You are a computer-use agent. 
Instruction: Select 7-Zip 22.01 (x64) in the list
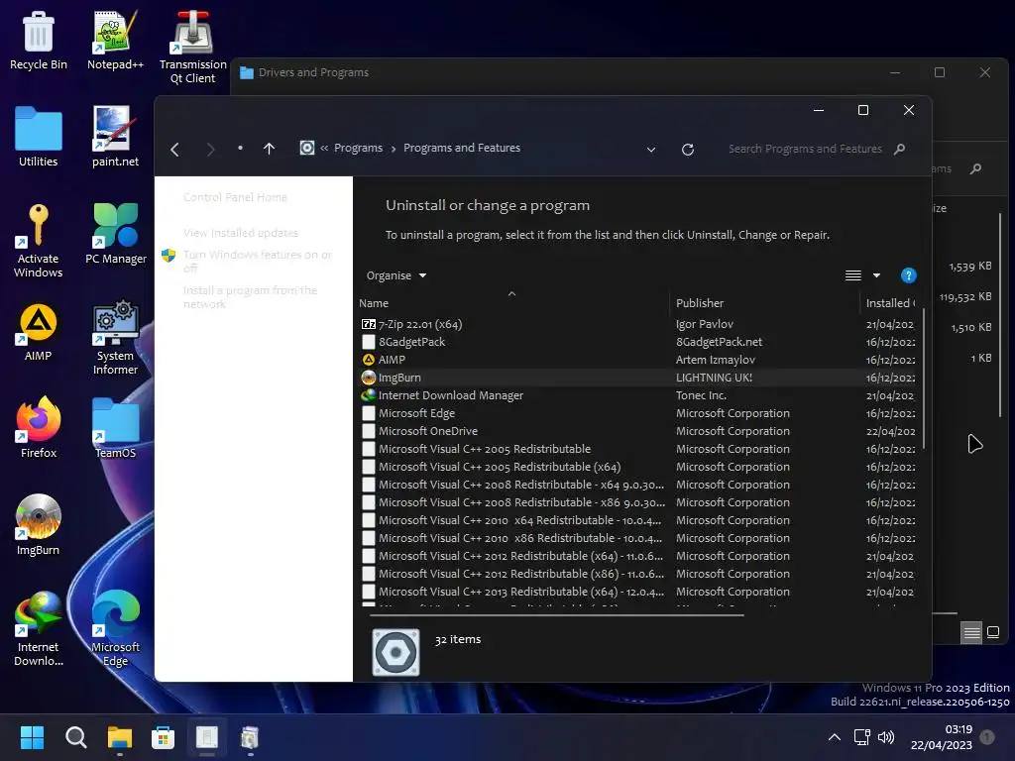pyautogui.click(x=637, y=324)
